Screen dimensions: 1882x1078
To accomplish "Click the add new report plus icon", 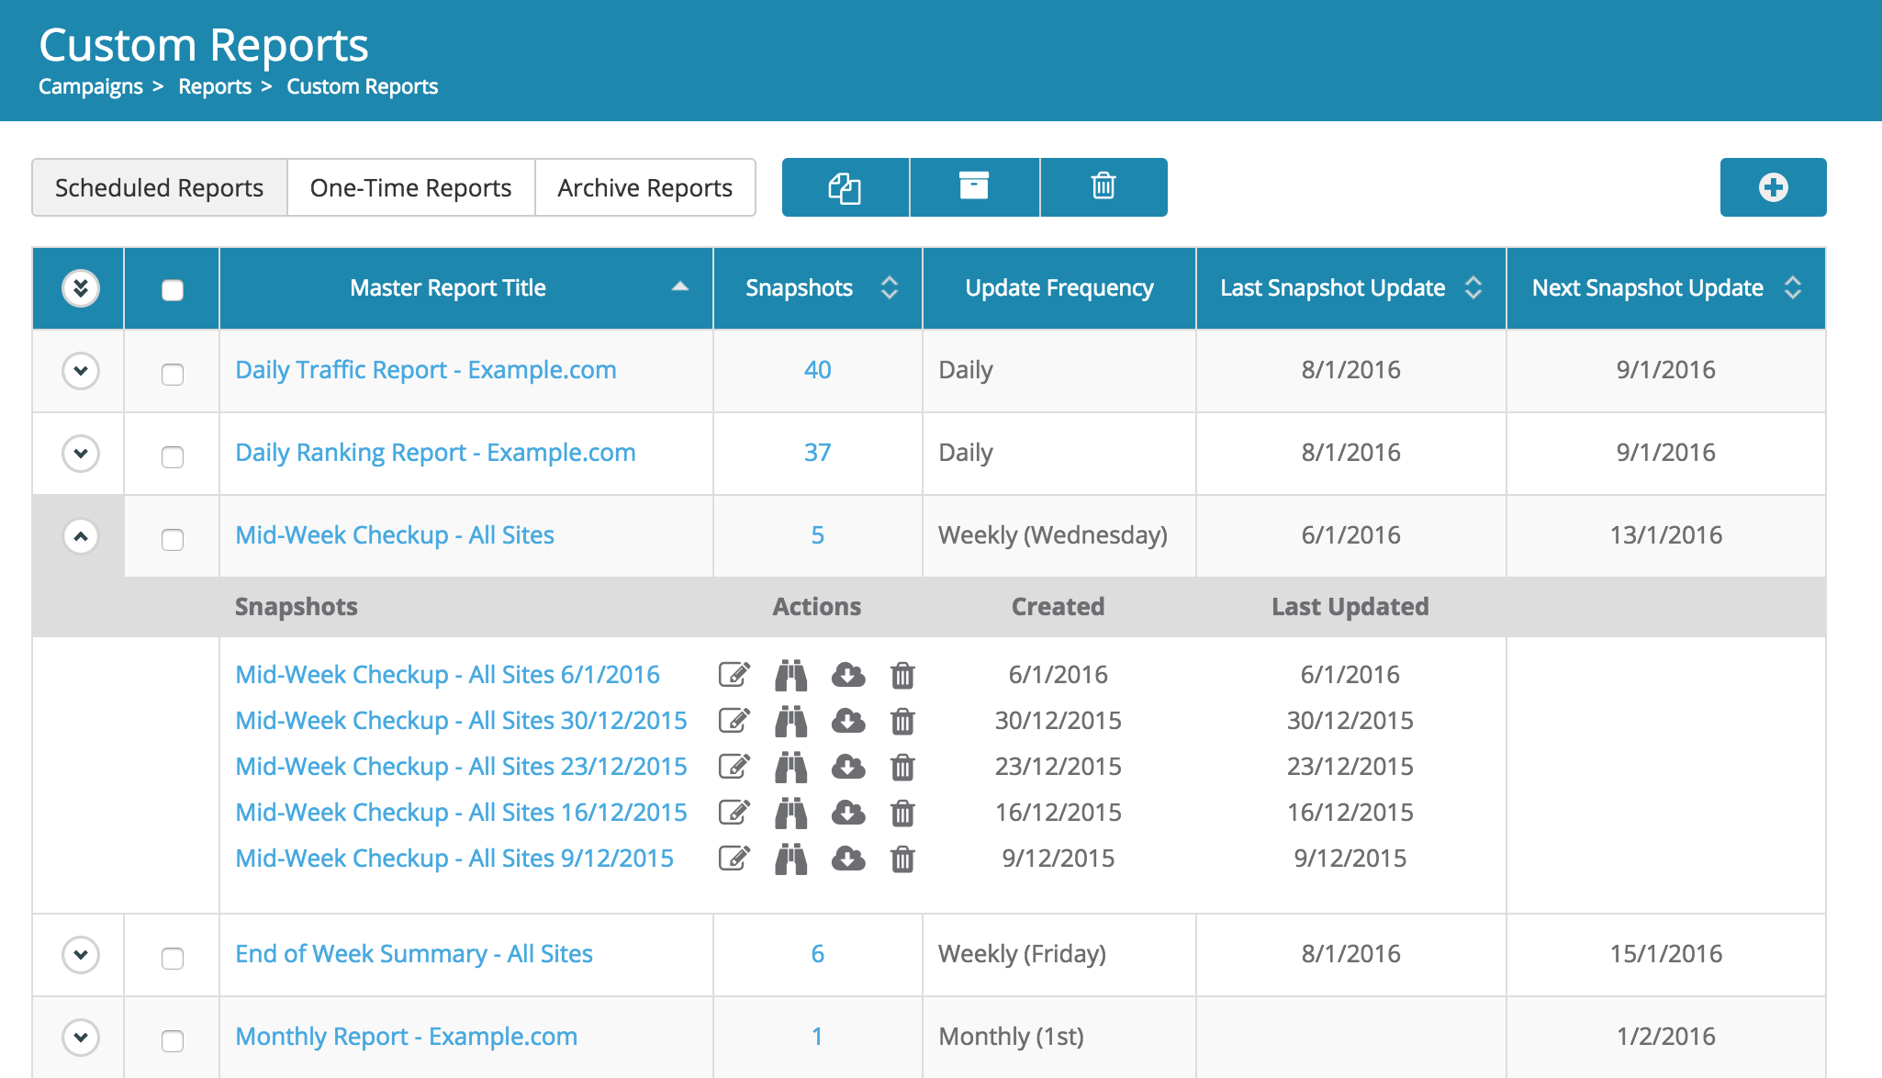I will pyautogui.click(x=1772, y=186).
